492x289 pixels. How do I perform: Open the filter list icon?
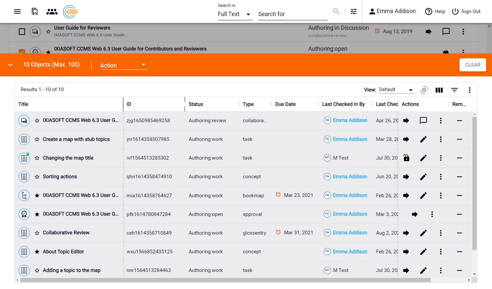pyautogui.click(x=454, y=90)
